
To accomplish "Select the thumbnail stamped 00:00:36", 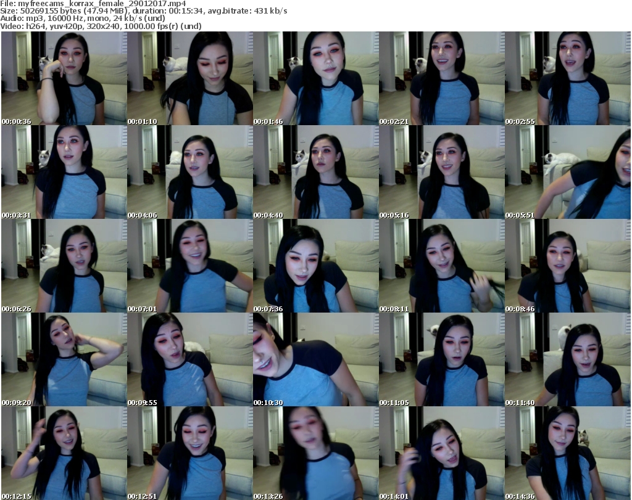I will (x=64, y=78).
